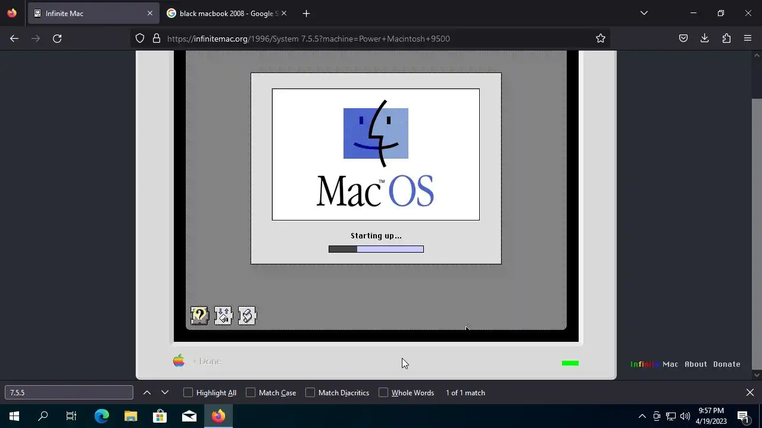Open Windows taskbar search
The width and height of the screenshot is (762, 428).
[x=43, y=416]
